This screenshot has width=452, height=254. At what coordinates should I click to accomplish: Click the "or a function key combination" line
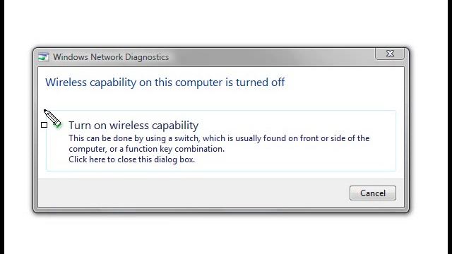(146, 149)
